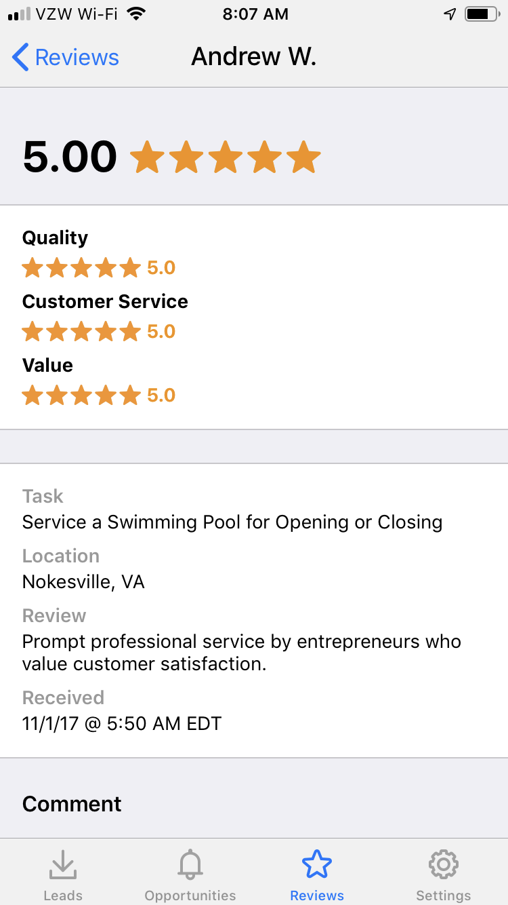508x905 pixels.
Task: Tap the Opportunities bell icon
Action: (190, 864)
